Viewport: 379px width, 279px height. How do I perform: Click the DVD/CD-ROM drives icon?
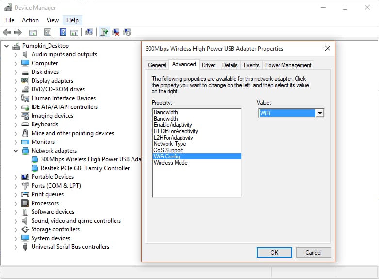pyautogui.click(x=25, y=89)
